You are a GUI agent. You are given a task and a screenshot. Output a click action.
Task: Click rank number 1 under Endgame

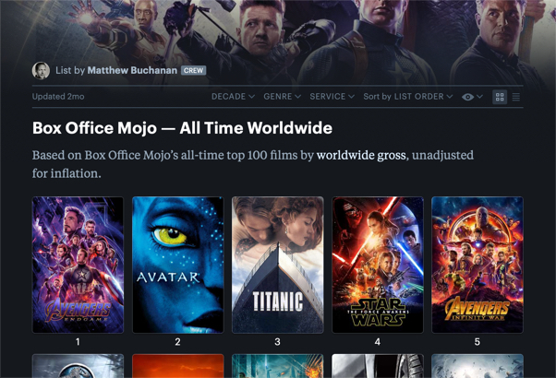click(x=78, y=342)
